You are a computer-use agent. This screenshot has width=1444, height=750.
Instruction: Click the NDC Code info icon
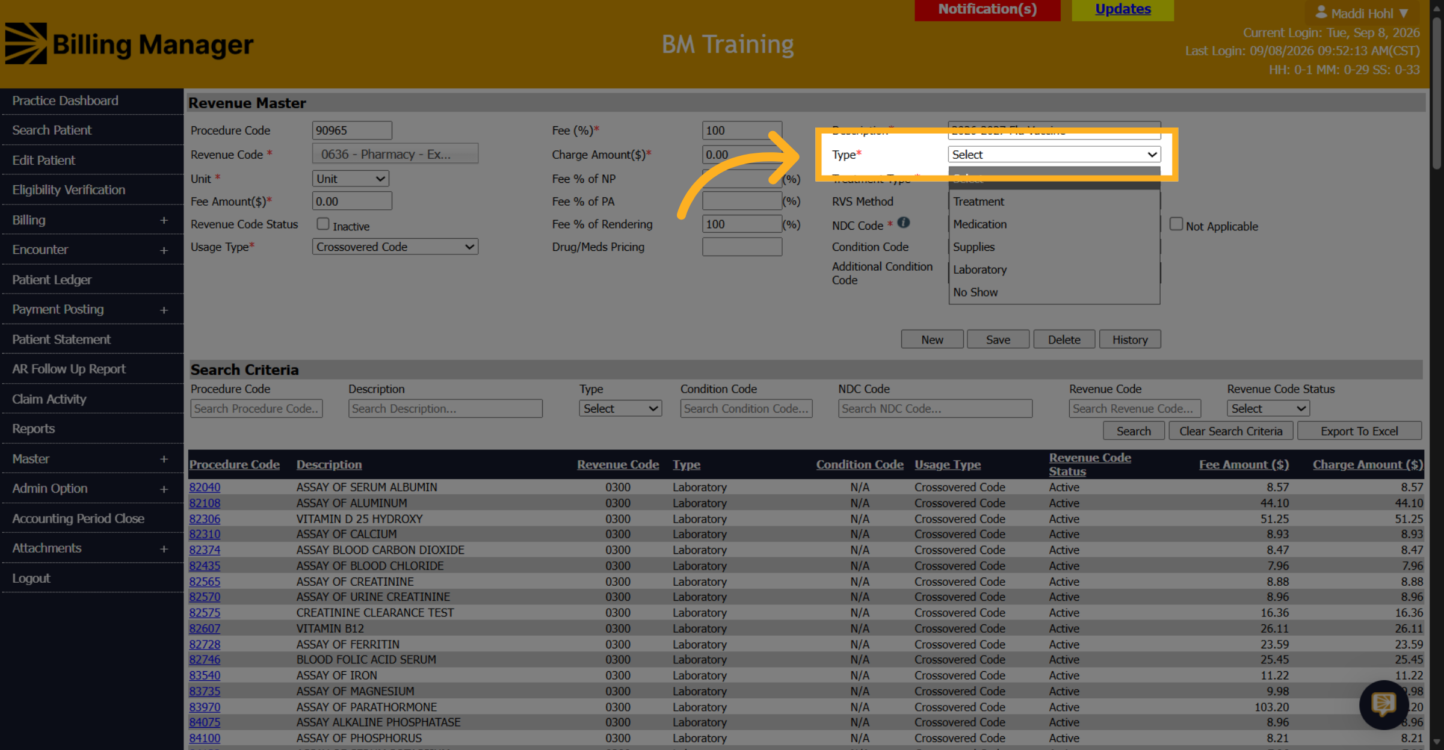pos(903,223)
